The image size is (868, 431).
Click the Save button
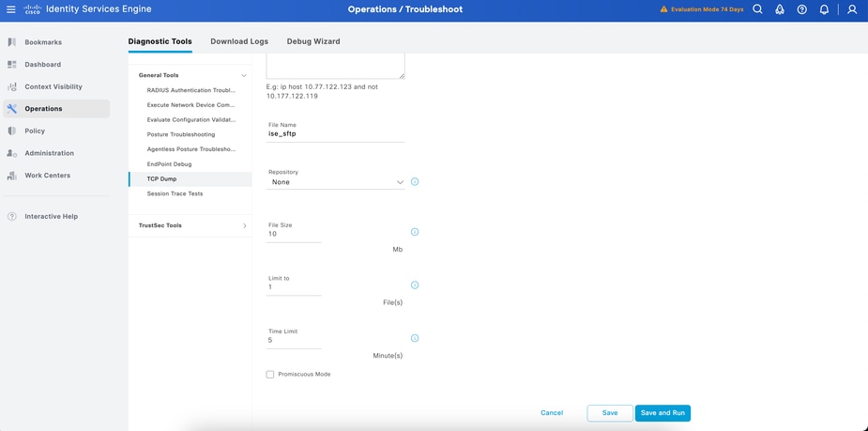click(x=610, y=413)
